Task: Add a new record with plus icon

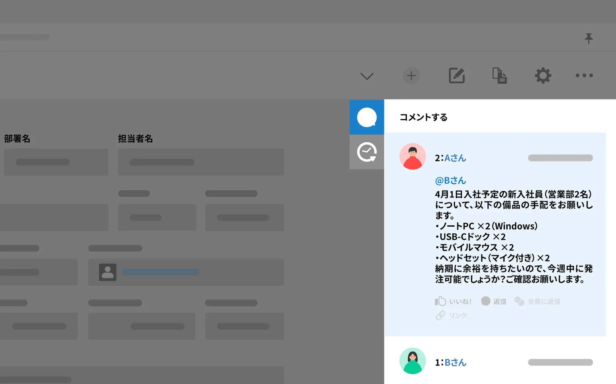Action: click(411, 75)
